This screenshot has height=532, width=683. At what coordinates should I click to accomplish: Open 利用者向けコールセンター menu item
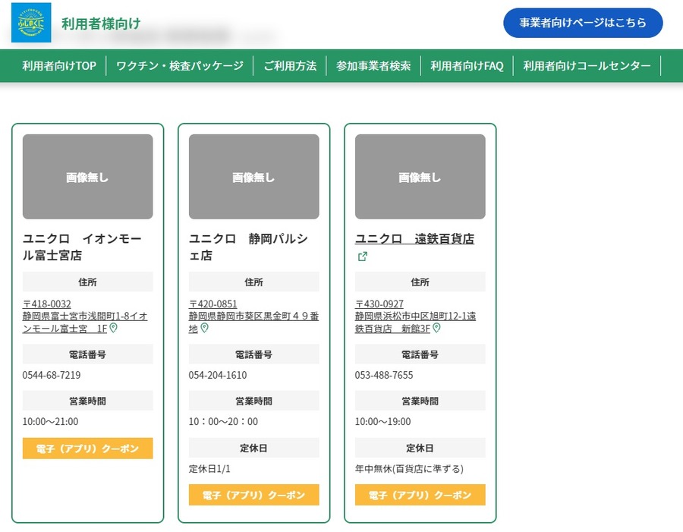pos(587,66)
